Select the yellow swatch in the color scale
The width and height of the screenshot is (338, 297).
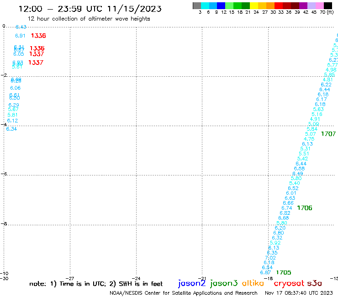tap(254, 5)
